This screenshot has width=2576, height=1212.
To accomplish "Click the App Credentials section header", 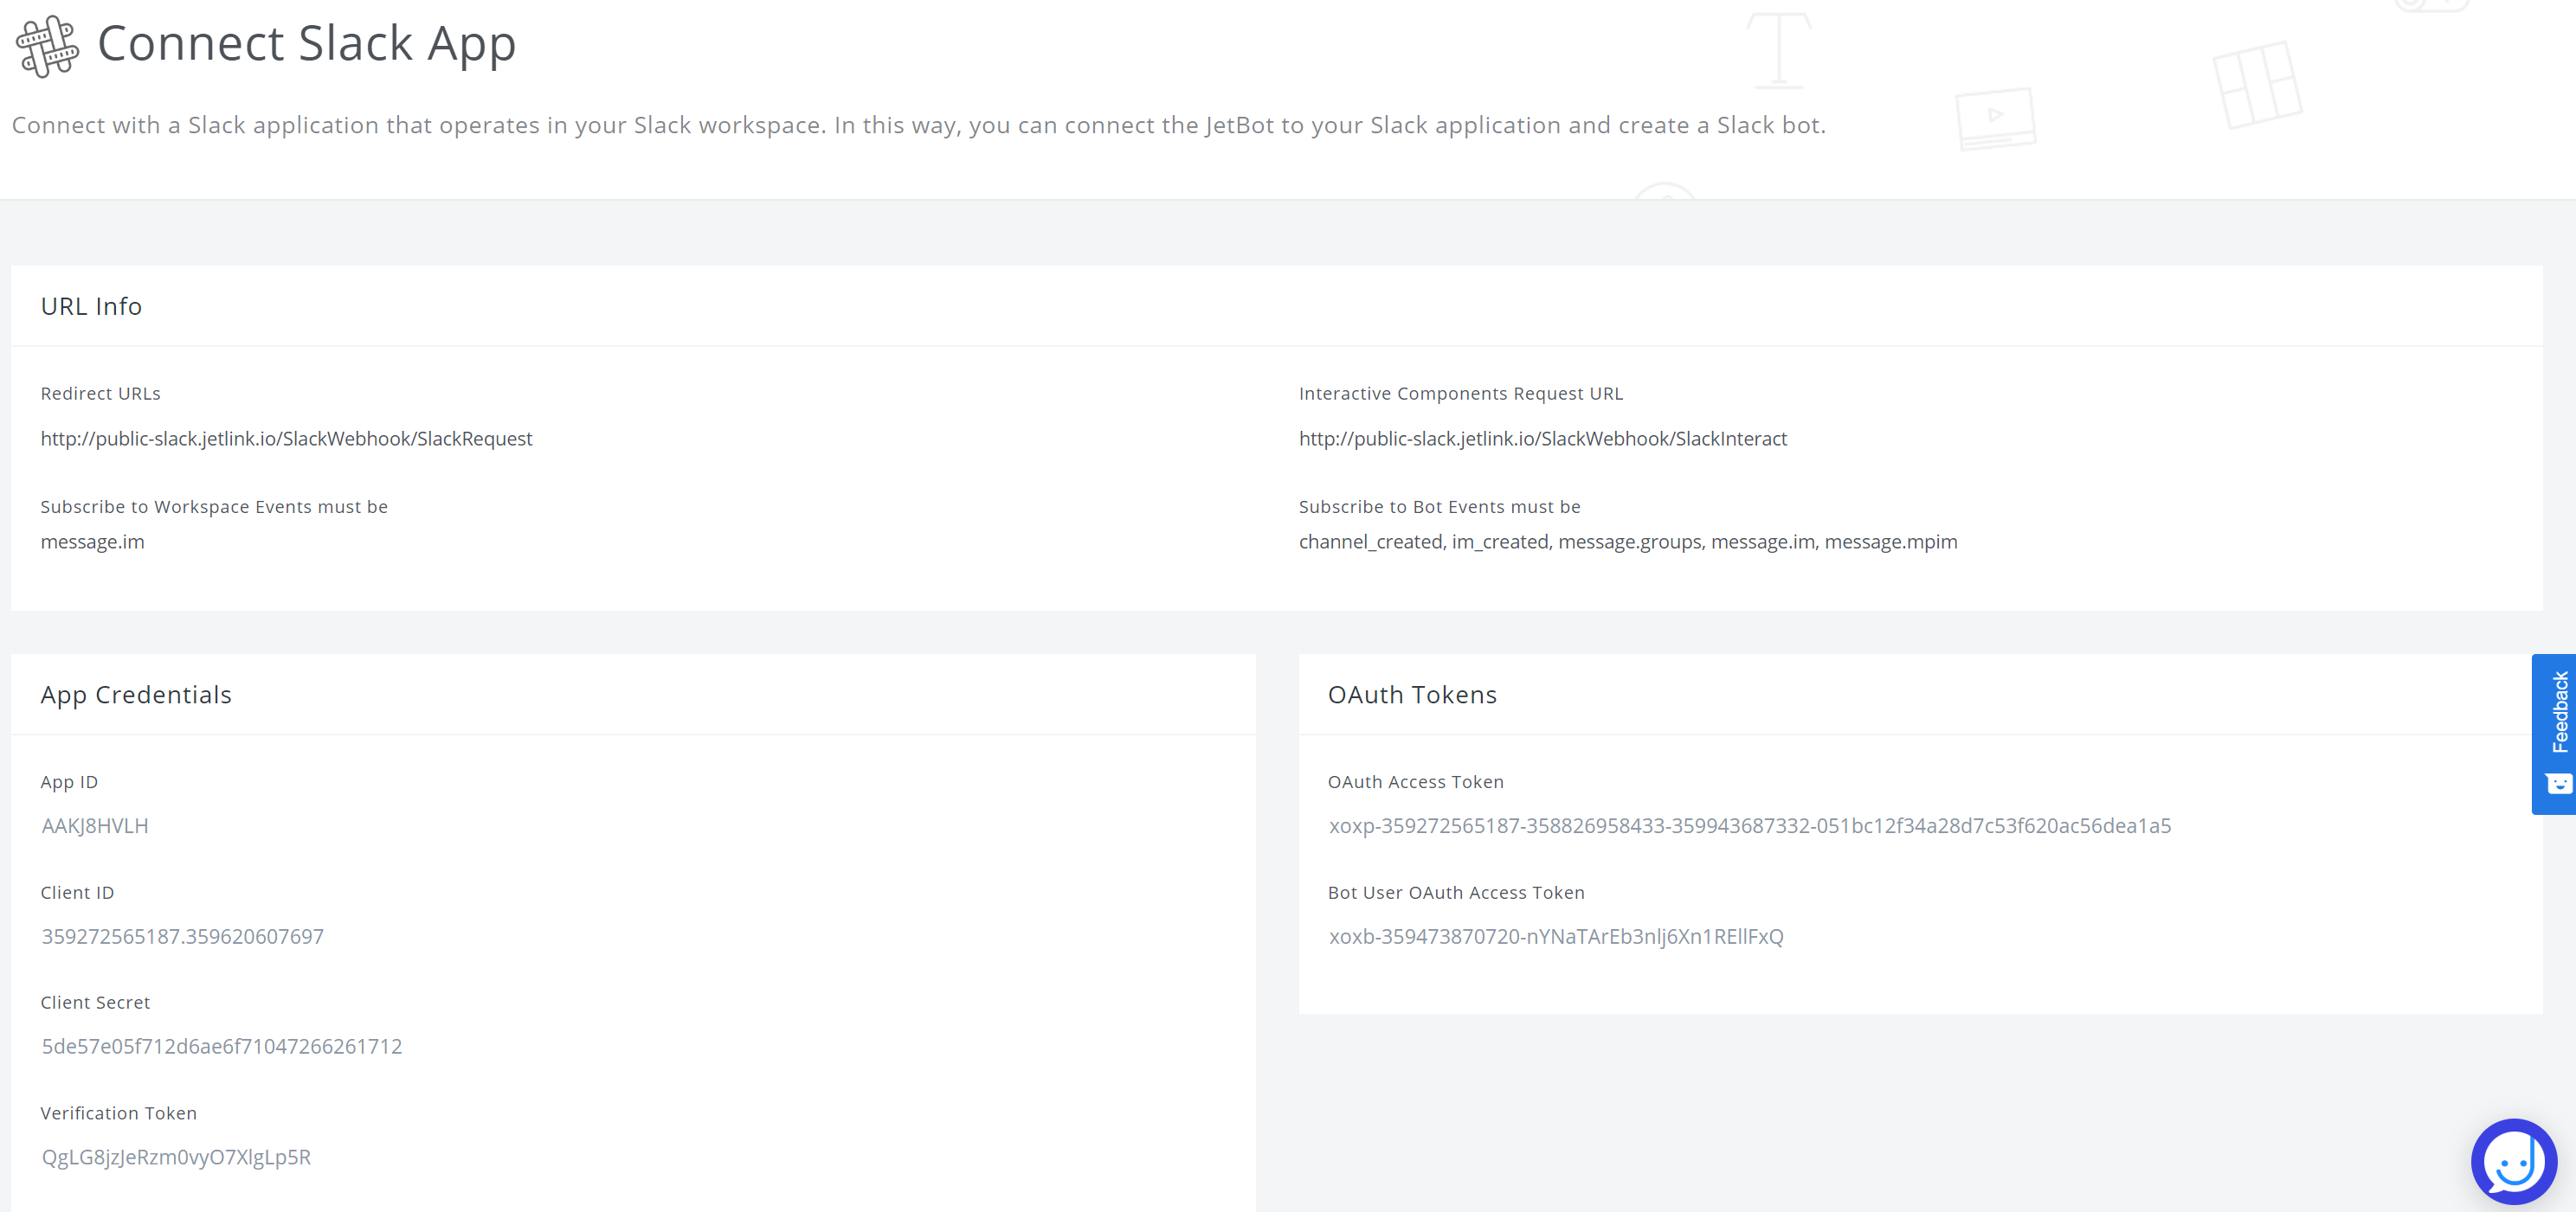I will pos(136,695).
